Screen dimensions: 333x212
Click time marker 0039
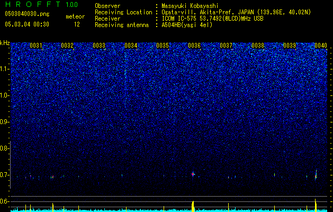[x=290, y=46]
